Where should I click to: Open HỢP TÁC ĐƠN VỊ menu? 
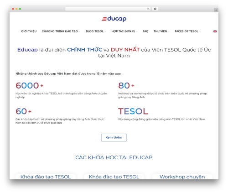123,31
